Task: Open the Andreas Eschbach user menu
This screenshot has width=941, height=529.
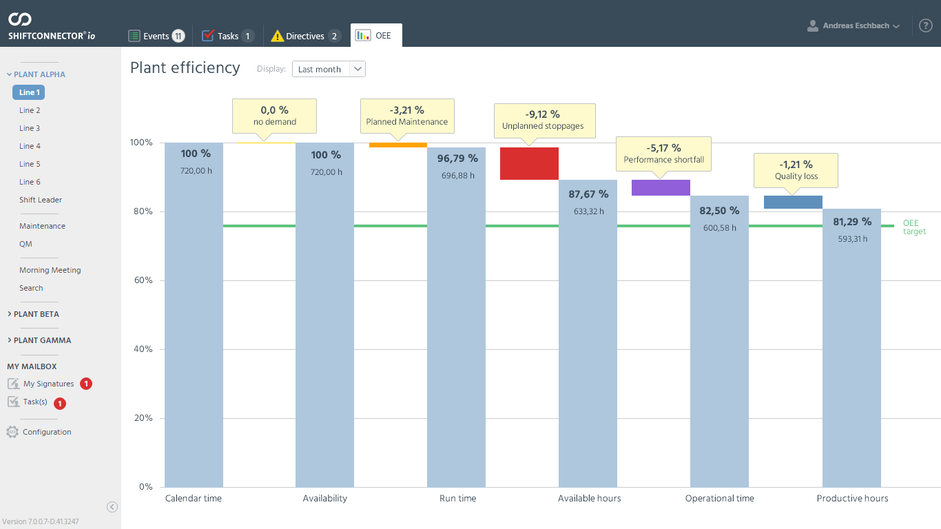Action: [x=854, y=26]
